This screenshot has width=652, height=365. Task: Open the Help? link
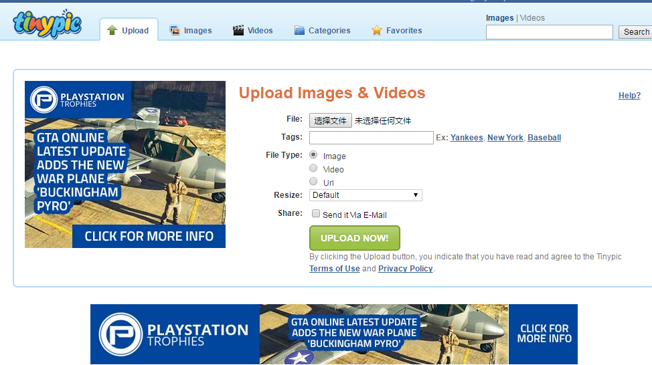(x=629, y=96)
